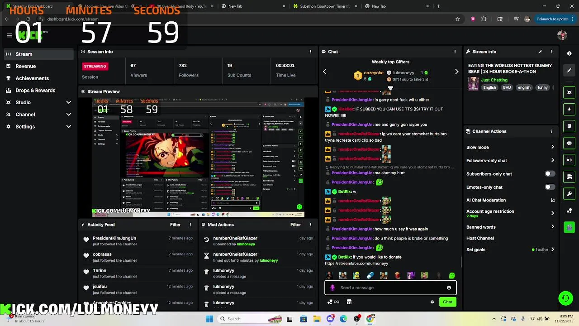Open a new browser tab with plus
This screenshot has height=326, width=579.
coord(438,6)
